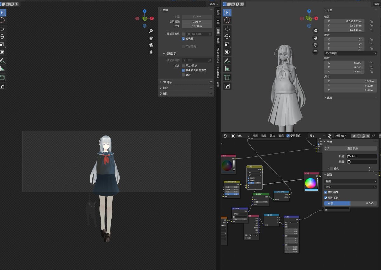Select the Annotate tool in left viewport
381x270 pixels.
(2, 61)
